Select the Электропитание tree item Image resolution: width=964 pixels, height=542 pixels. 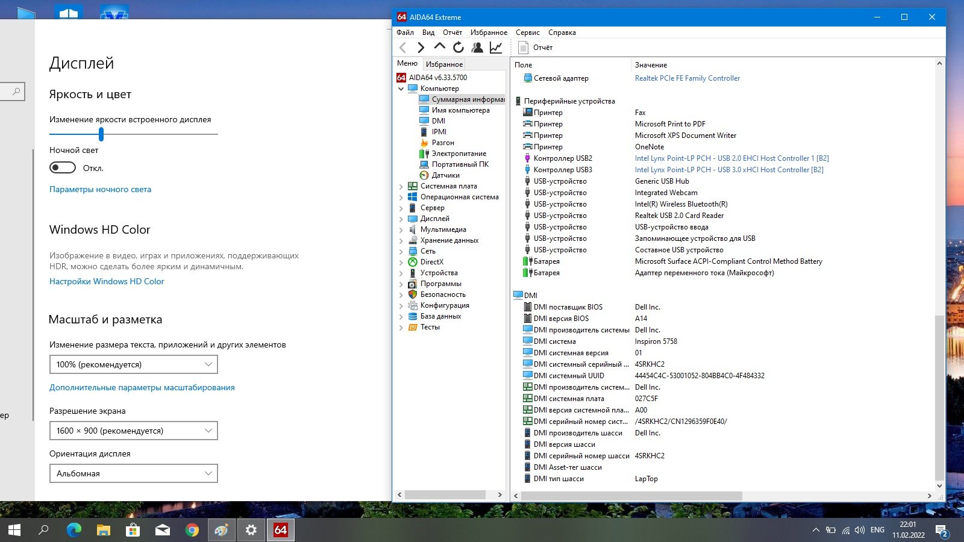point(453,154)
